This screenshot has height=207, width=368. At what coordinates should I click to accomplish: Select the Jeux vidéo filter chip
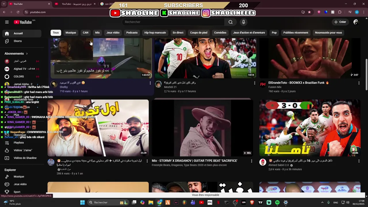tap(113, 33)
